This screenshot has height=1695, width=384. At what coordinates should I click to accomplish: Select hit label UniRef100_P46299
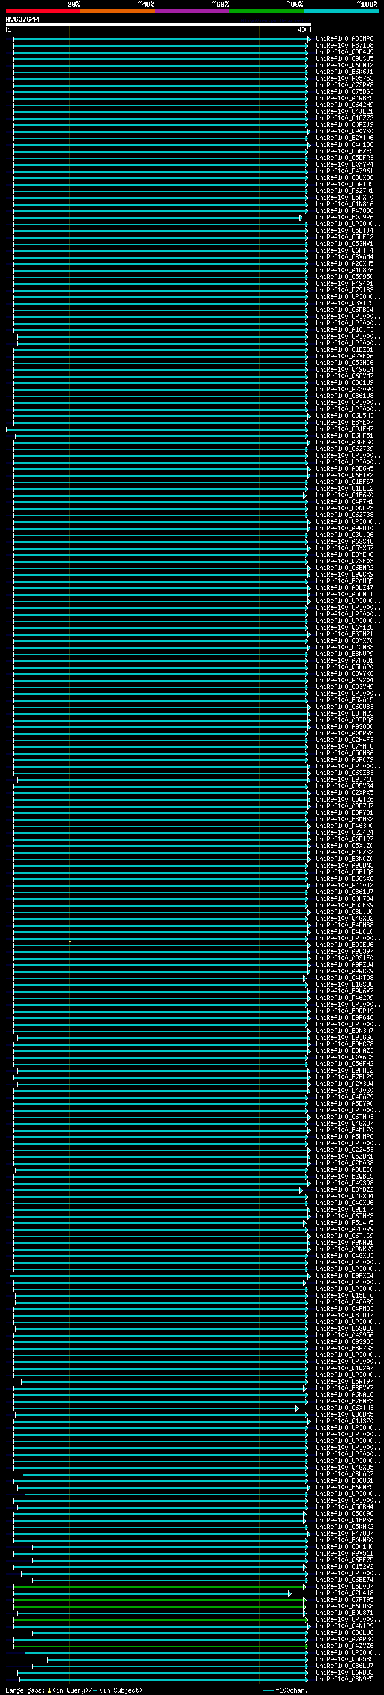[344, 998]
